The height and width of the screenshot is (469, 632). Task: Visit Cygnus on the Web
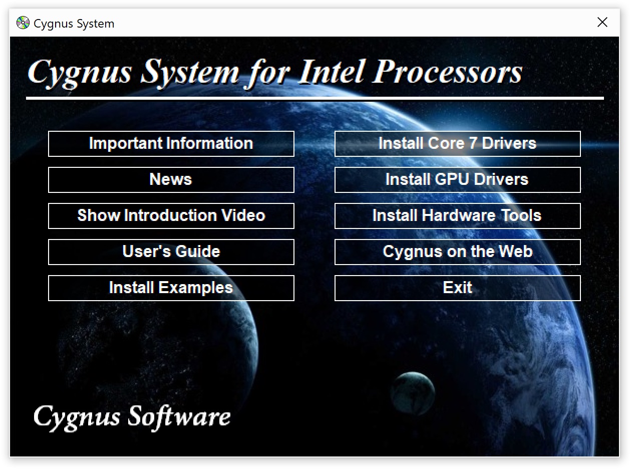(458, 252)
